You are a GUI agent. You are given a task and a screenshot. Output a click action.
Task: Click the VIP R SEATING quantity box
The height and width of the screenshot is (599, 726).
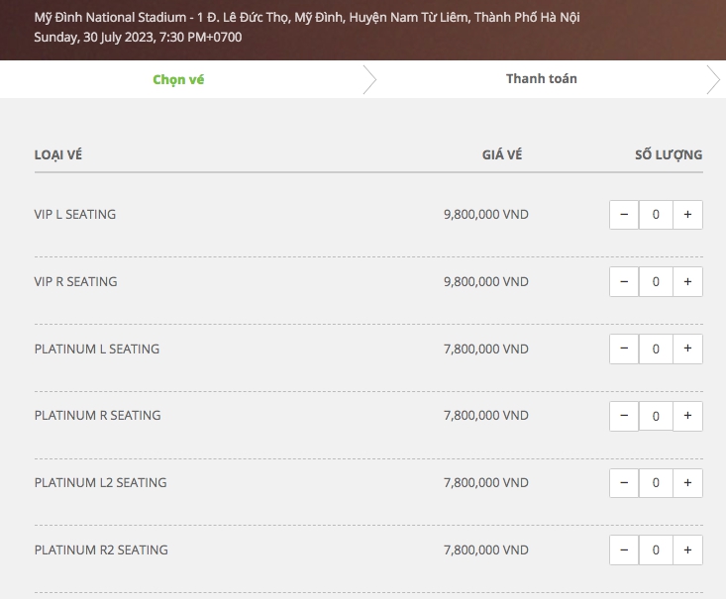click(656, 282)
